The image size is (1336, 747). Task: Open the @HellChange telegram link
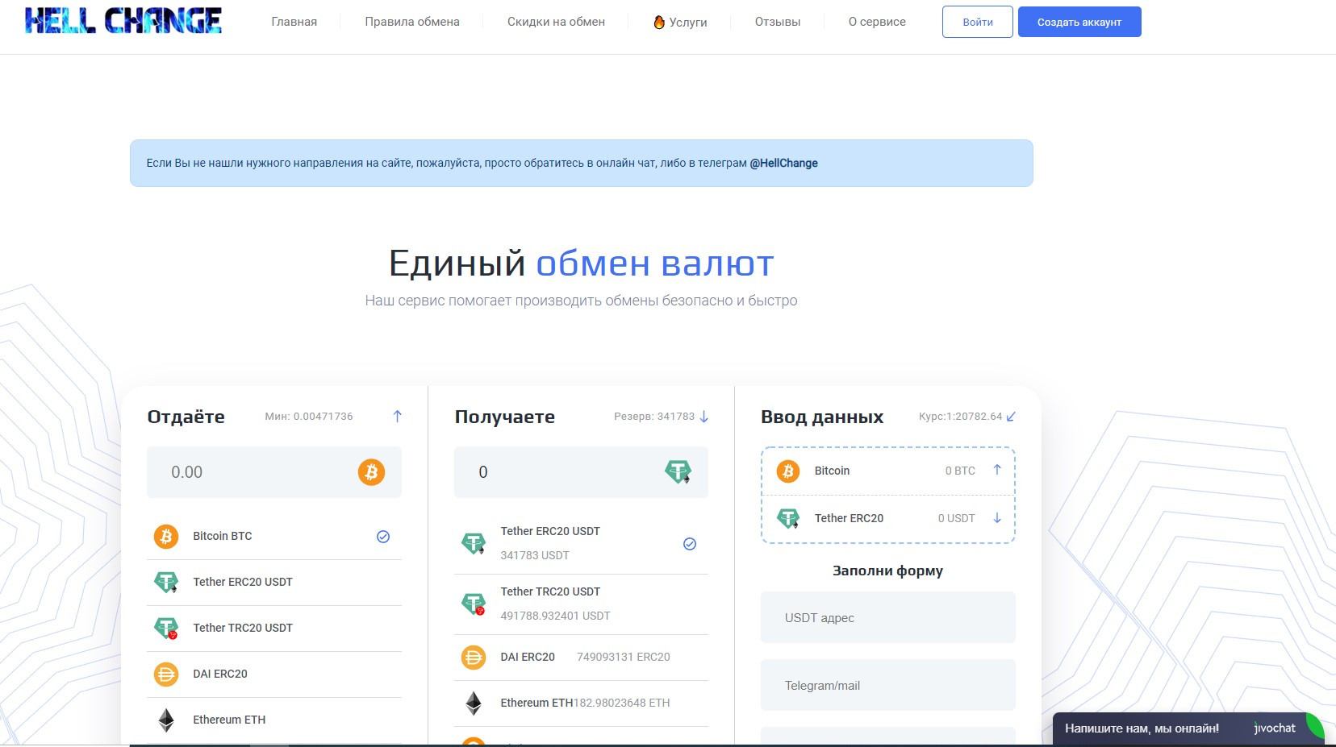pos(784,163)
